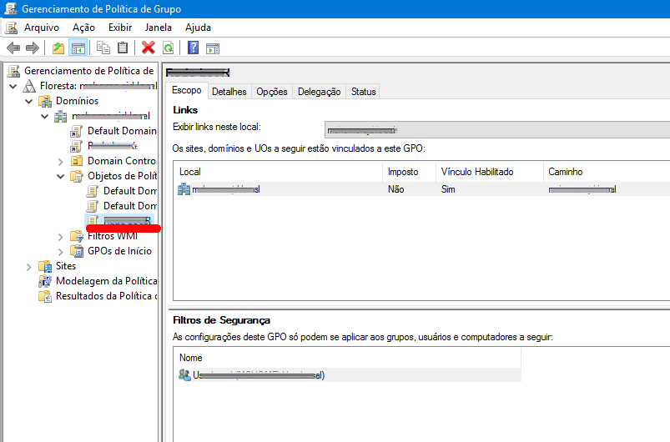Click the Up one level folder icon
Image resolution: width=670 pixels, height=442 pixels.
58,48
